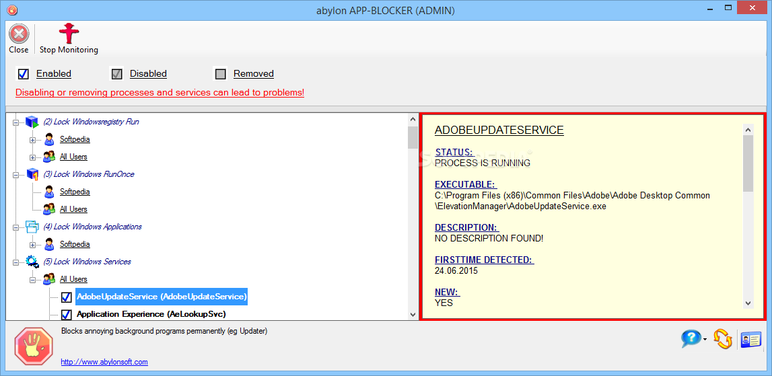Click the ADOBEUPDATESERVICE details heading
This screenshot has height=376, width=772.
pyautogui.click(x=499, y=130)
